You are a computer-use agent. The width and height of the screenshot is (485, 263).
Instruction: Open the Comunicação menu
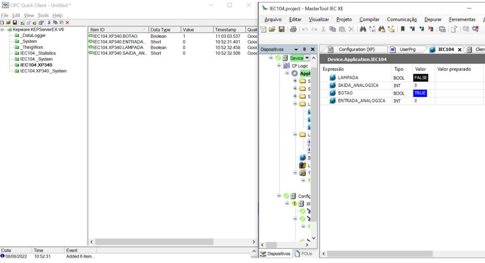point(401,19)
